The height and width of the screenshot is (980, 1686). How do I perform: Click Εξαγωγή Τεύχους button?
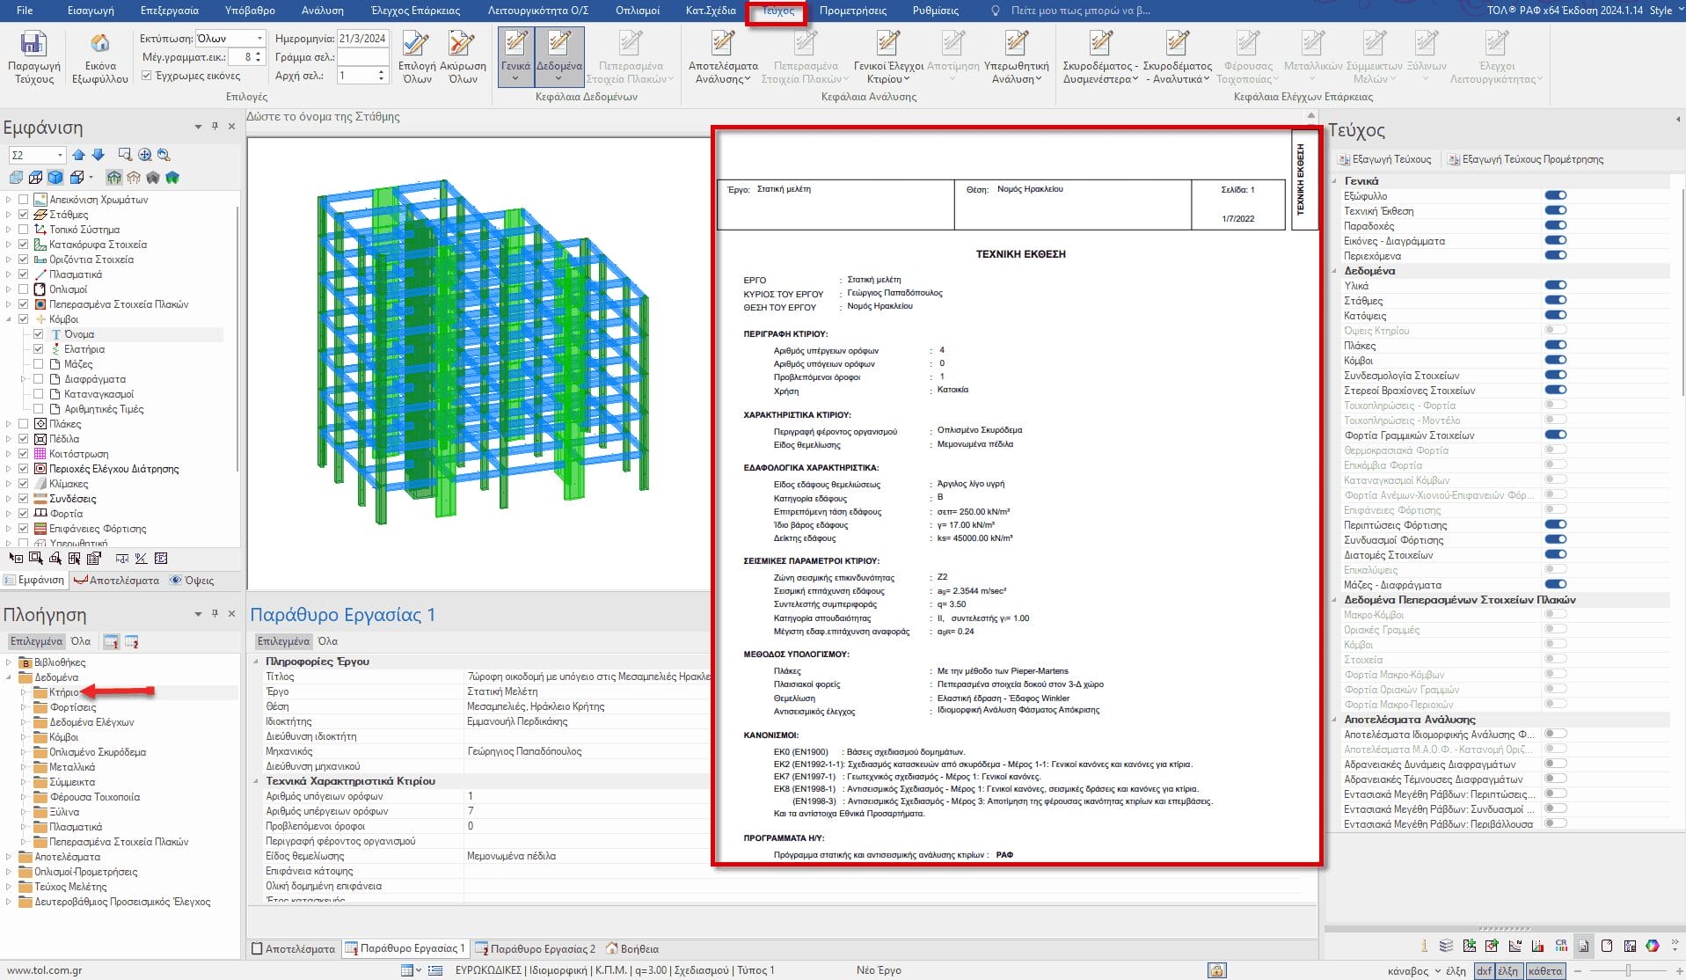[x=1384, y=159]
